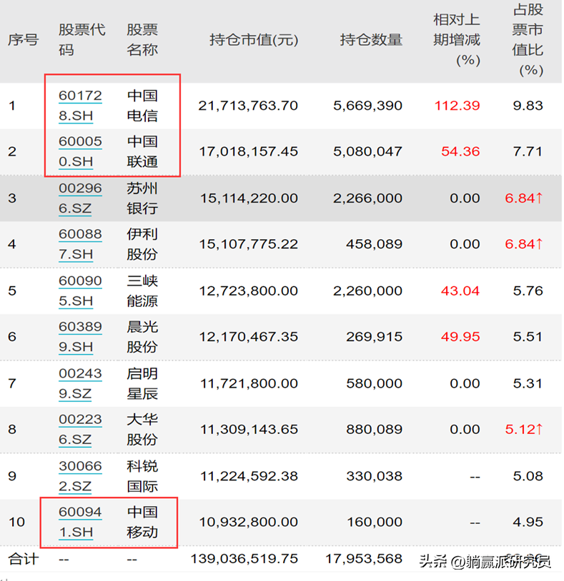Click market value 15,107,775.22
564x581 pixels.
pos(248,244)
